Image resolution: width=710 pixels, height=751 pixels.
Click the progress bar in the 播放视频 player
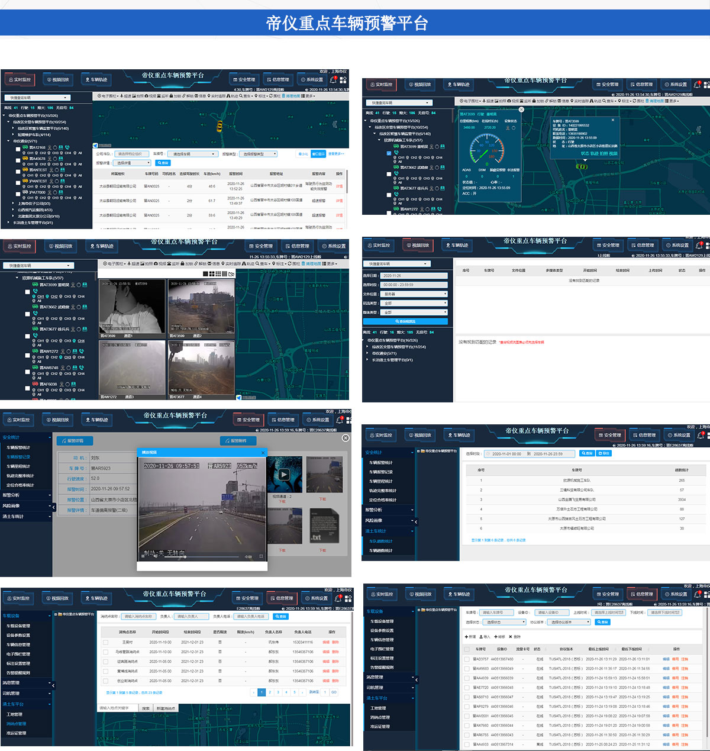click(202, 556)
